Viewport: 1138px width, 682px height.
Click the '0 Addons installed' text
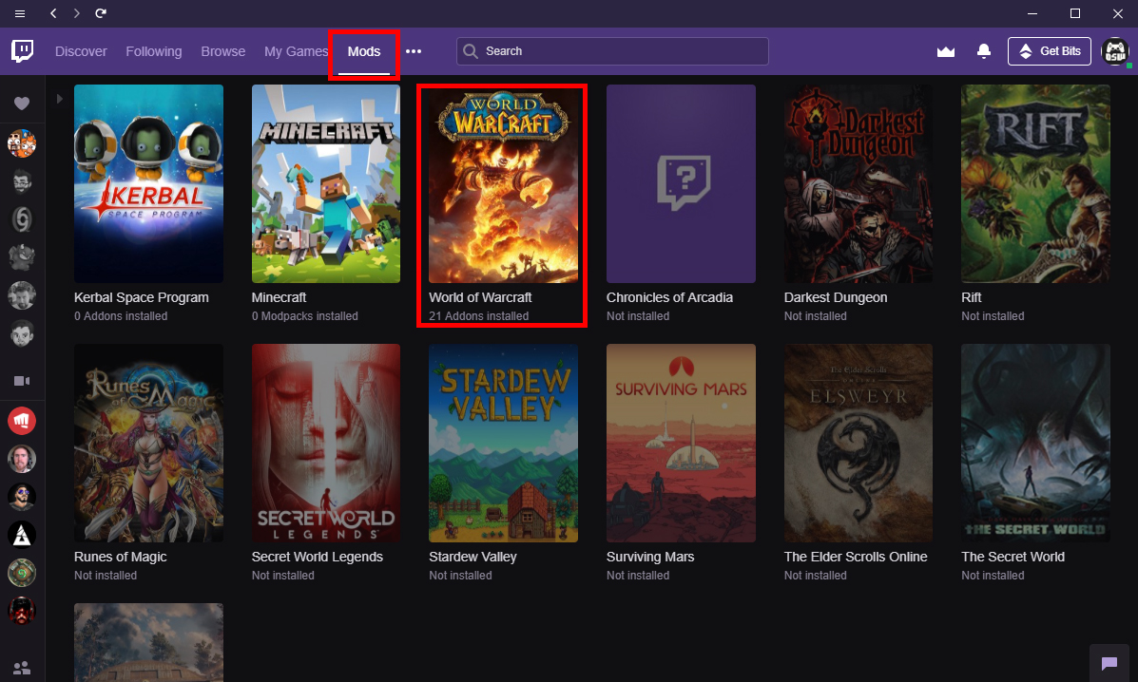(x=121, y=316)
